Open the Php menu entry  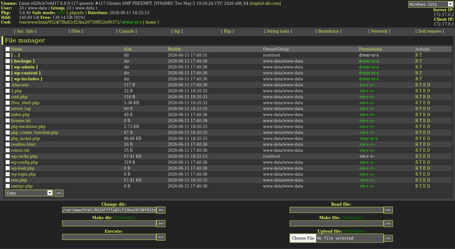pyautogui.click(x=227, y=31)
